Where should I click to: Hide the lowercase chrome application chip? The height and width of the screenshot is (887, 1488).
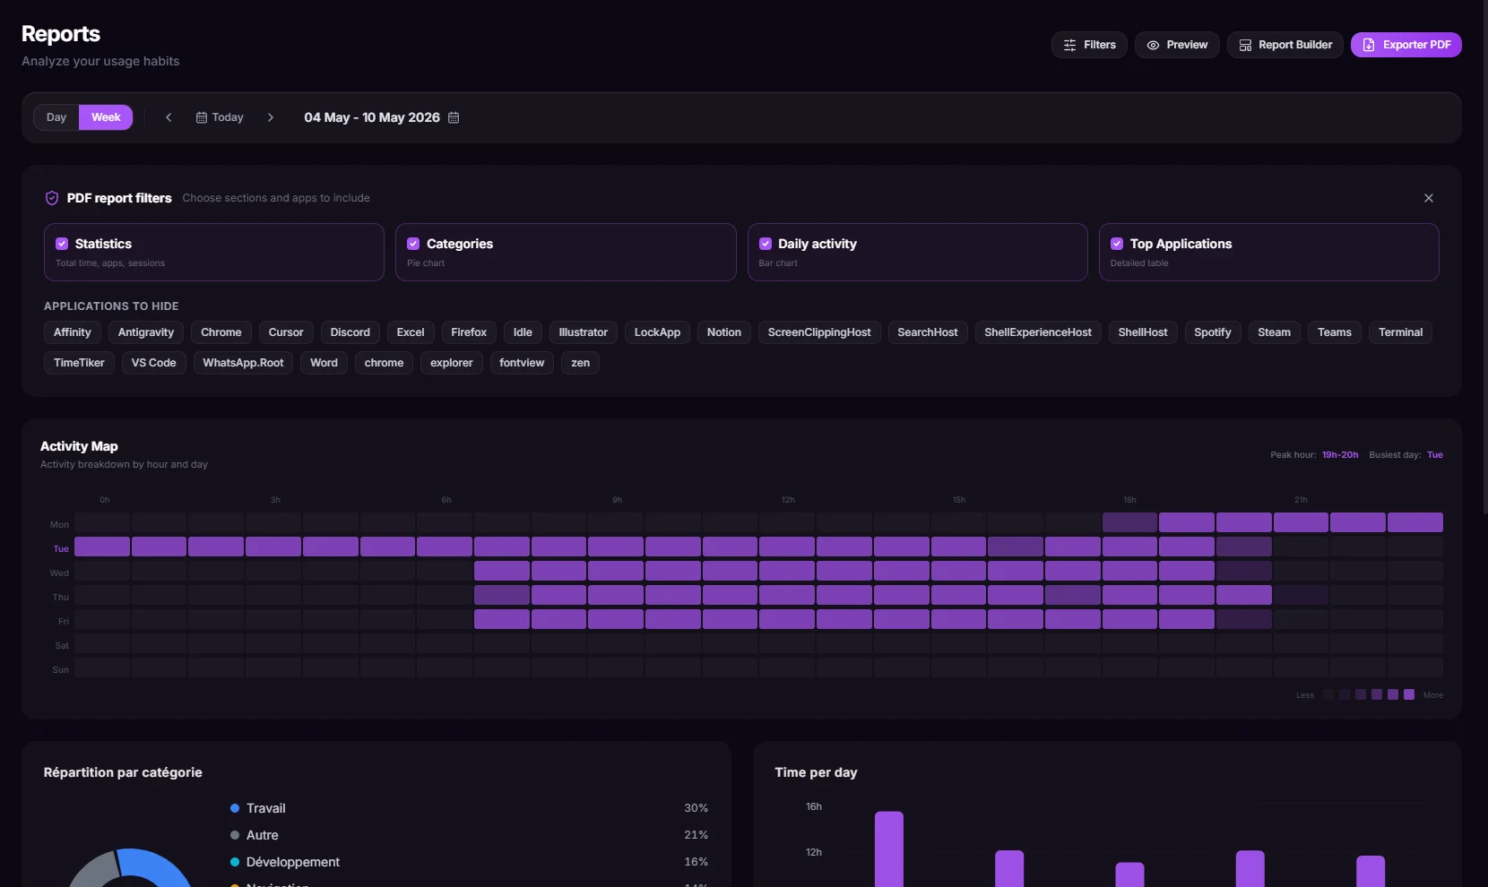(385, 363)
